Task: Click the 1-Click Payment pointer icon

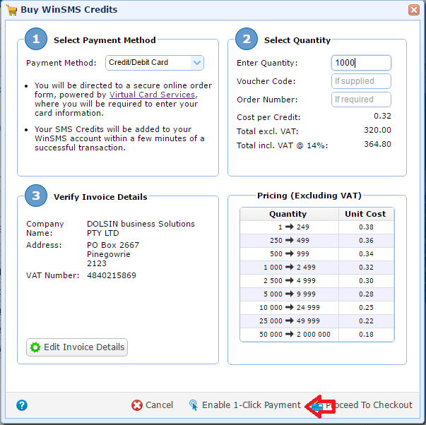Action: pos(194,405)
